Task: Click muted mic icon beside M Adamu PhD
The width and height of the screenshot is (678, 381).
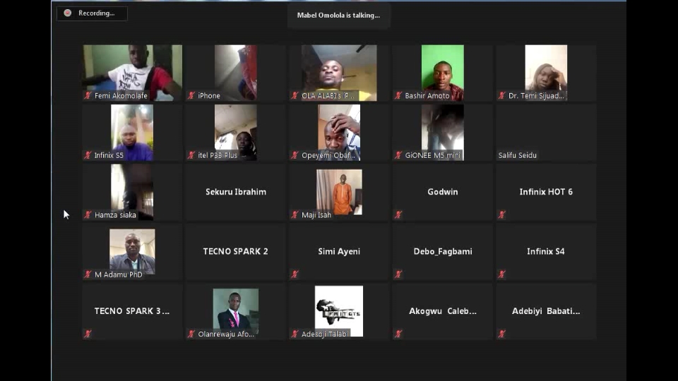Action: click(x=88, y=274)
